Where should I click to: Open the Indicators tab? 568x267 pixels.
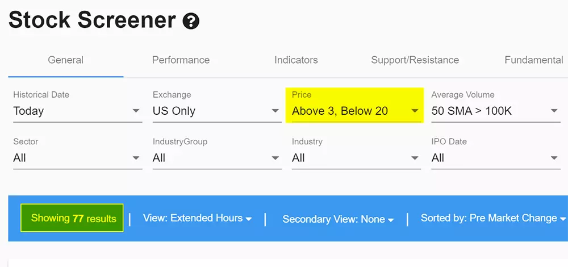[296, 60]
